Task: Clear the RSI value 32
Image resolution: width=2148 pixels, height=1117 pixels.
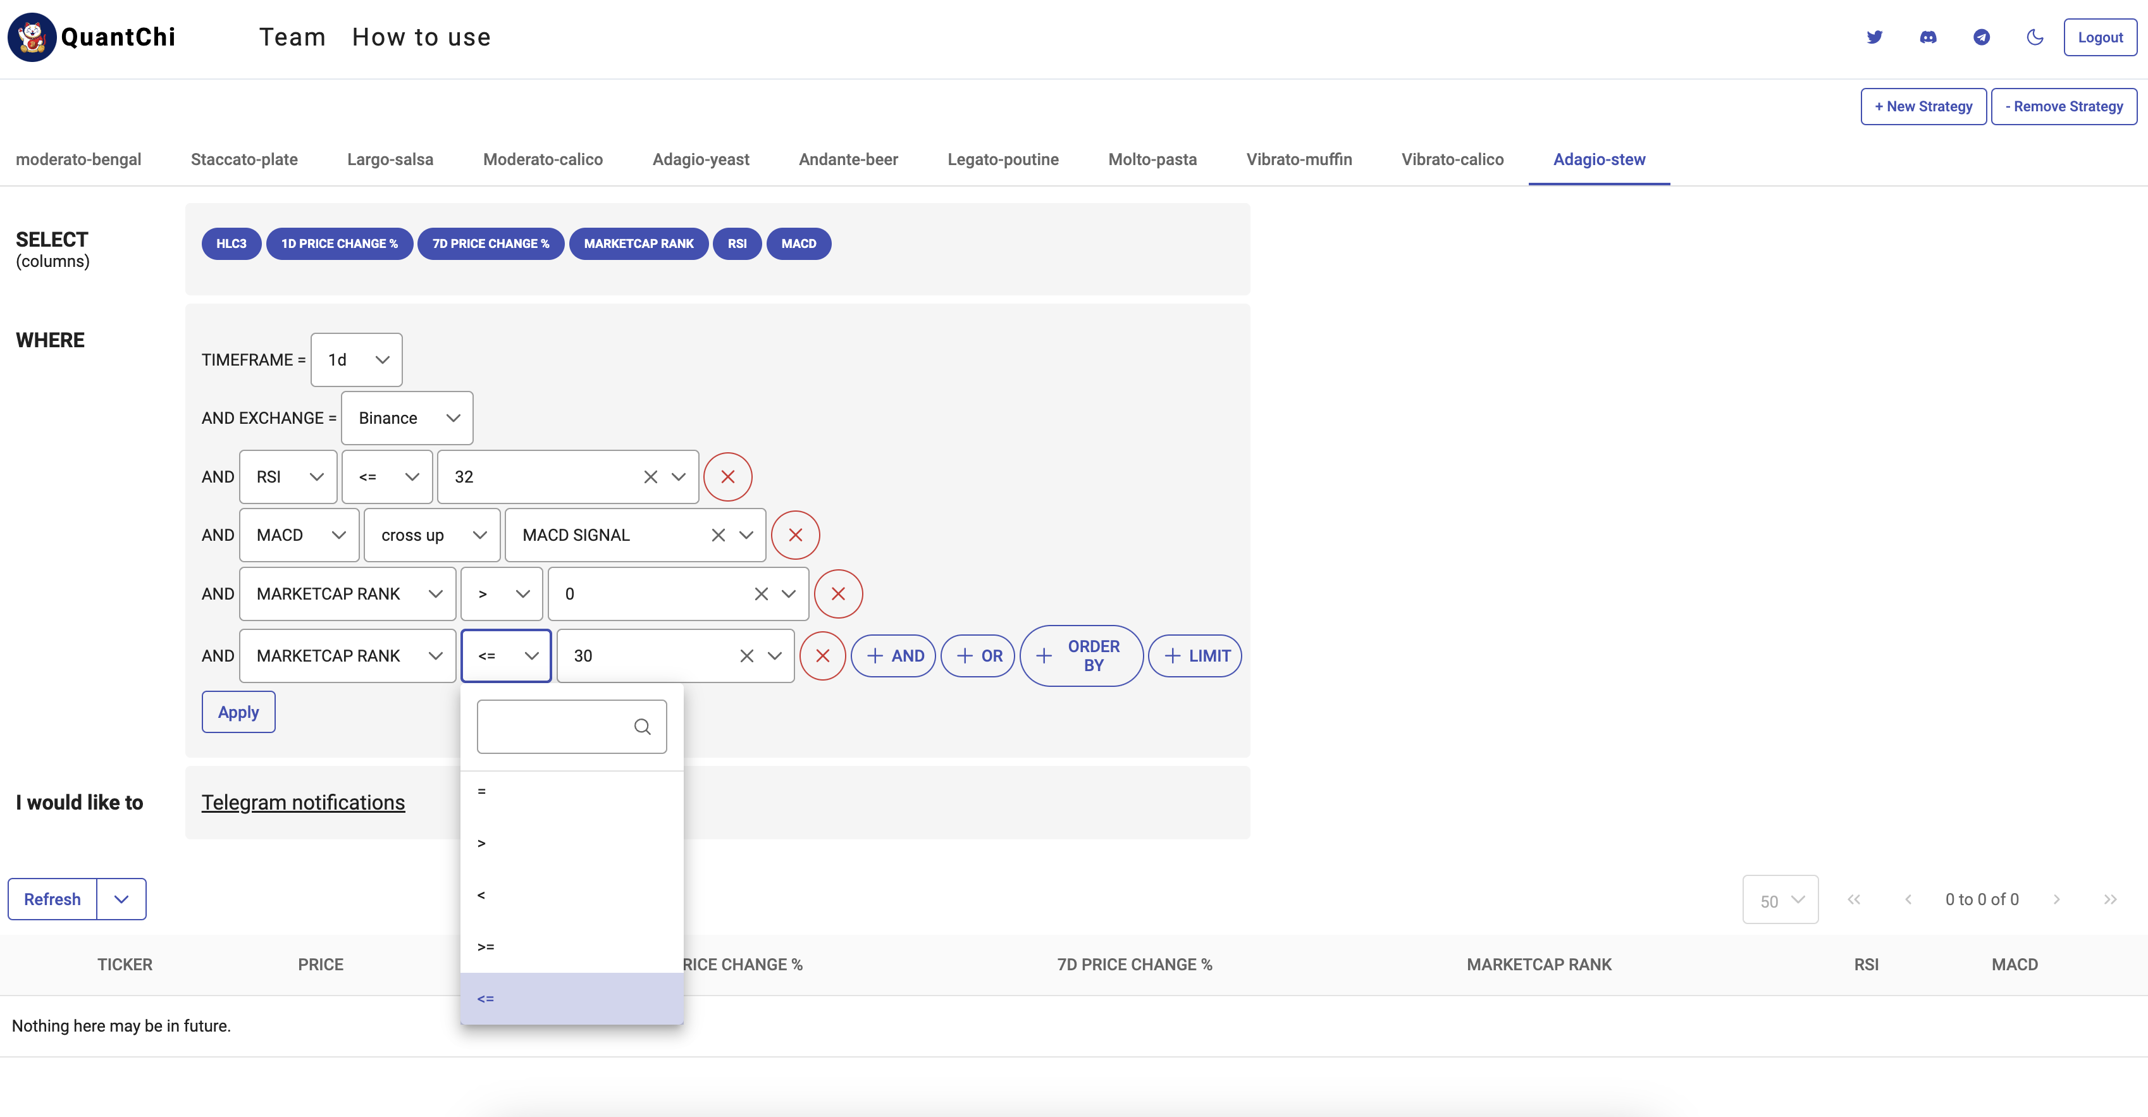Action: click(x=651, y=477)
